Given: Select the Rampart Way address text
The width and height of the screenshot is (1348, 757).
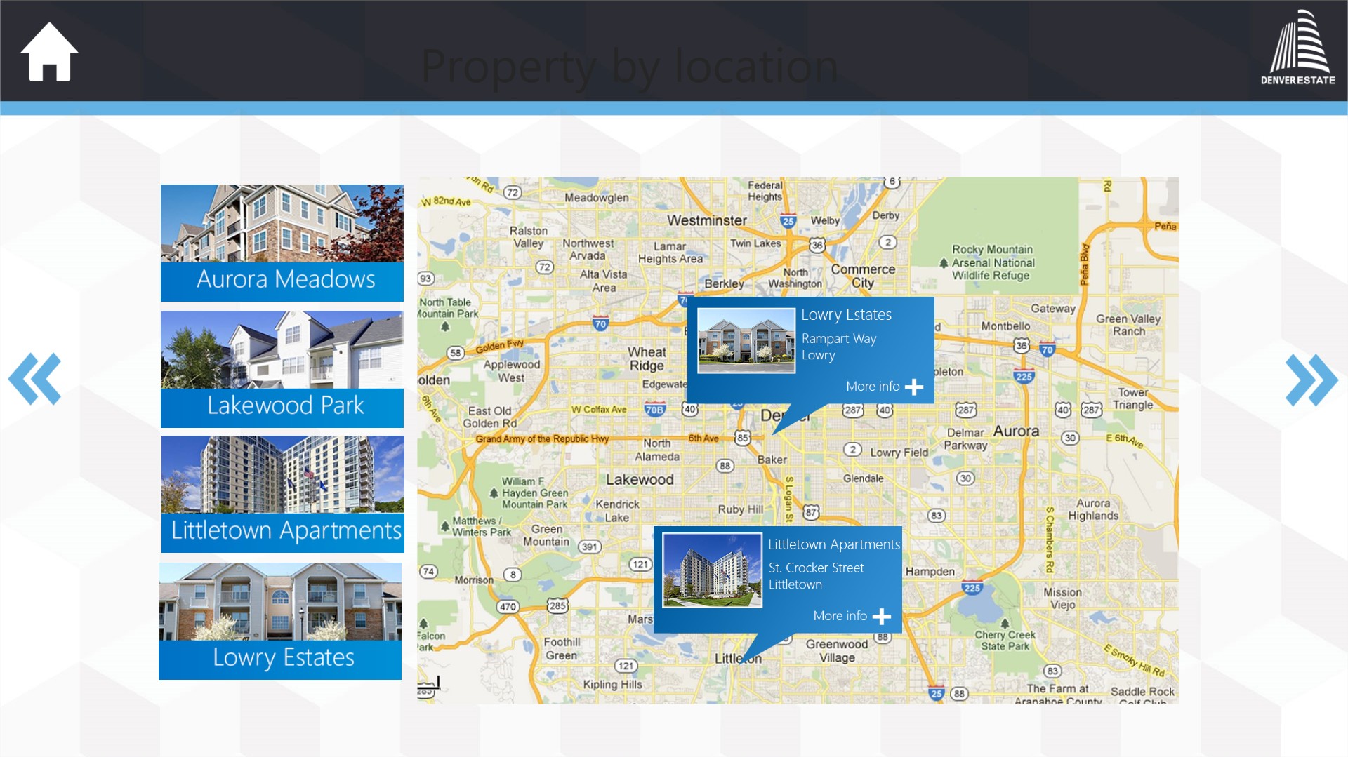Looking at the screenshot, I should click(x=839, y=339).
